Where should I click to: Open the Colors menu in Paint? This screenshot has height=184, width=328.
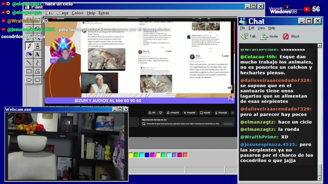77,13
